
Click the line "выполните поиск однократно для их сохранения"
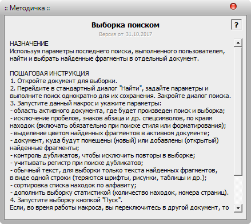pos(120,96)
